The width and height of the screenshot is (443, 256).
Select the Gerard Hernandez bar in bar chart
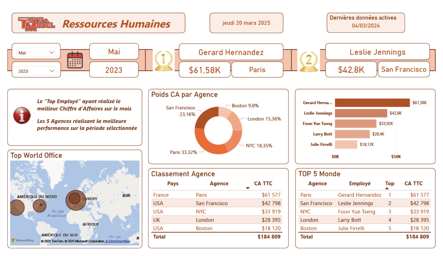tap(372, 103)
